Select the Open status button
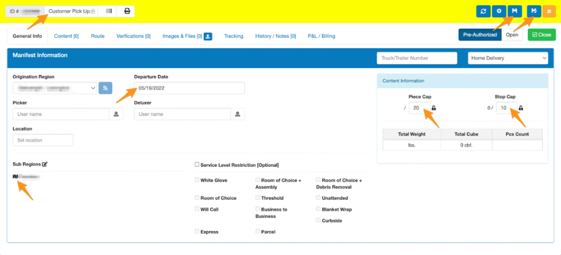Viewport: 561px width, 255px height. (512, 35)
